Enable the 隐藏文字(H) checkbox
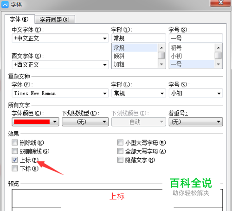The image size is (232, 211). (120, 160)
